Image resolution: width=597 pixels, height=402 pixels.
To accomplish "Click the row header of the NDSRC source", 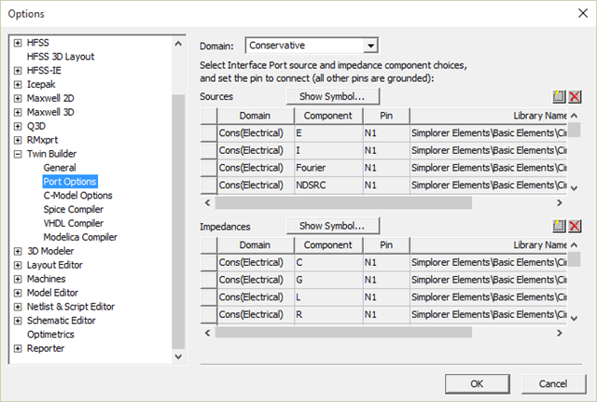I will click(x=208, y=185).
